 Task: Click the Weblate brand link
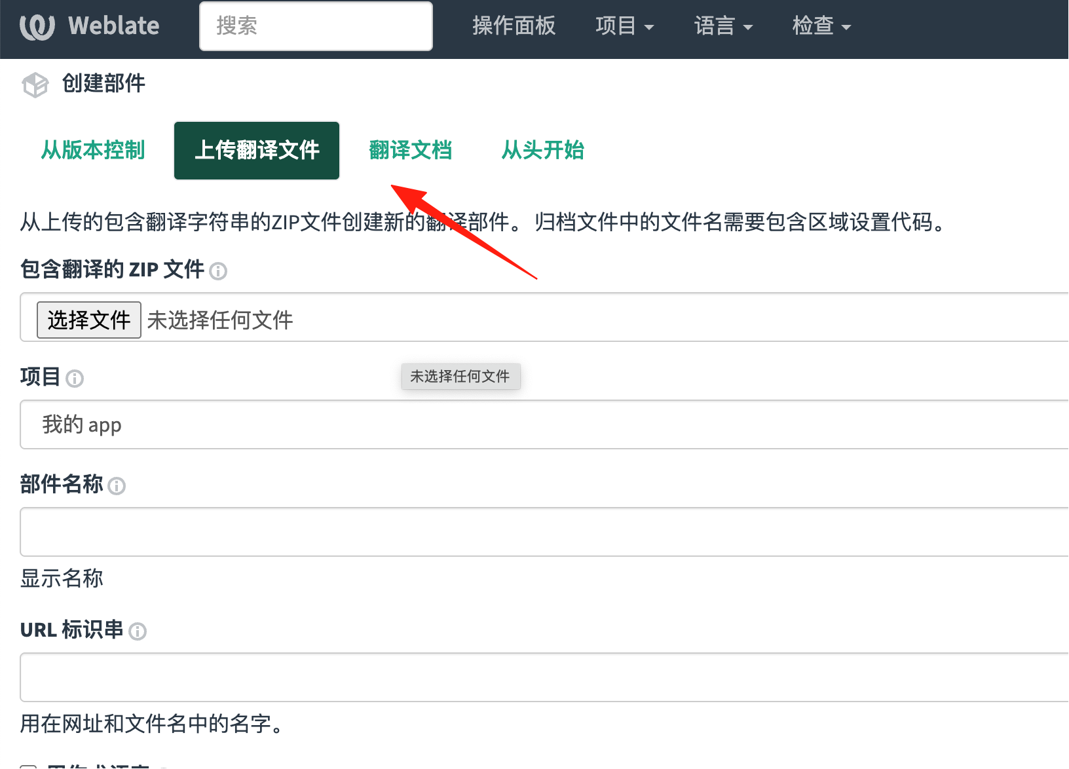90,26
